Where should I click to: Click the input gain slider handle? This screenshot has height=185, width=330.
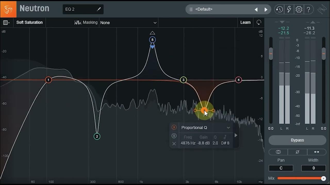click(x=271, y=54)
